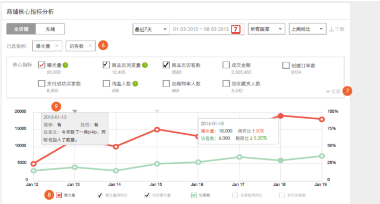Remove the 访客数 selected tag
The width and height of the screenshot is (380, 204).
pyautogui.click(x=90, y=46)
